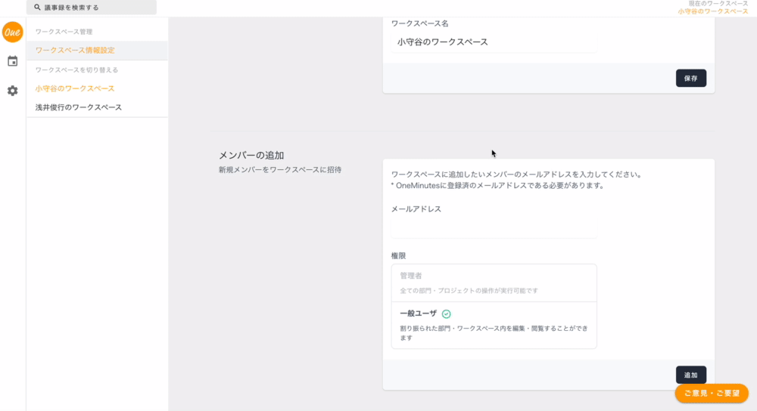The image size is (757, 411).
Task: Switch to 小守谷のワークスペース
Action: click(x=75, y=88)
